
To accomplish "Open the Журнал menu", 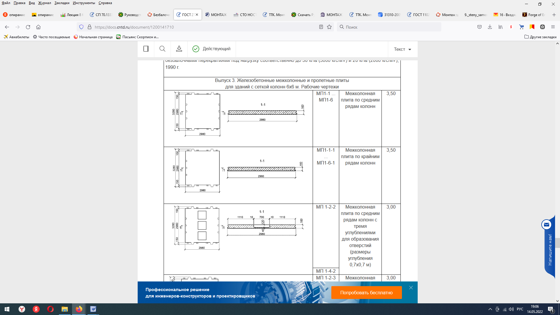I will (44, 3).
